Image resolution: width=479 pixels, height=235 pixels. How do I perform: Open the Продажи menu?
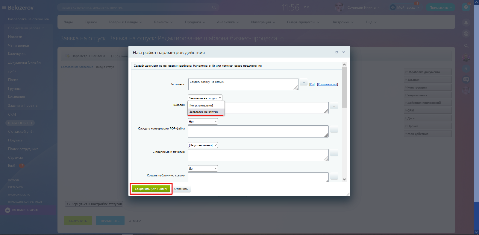[195, 22]
